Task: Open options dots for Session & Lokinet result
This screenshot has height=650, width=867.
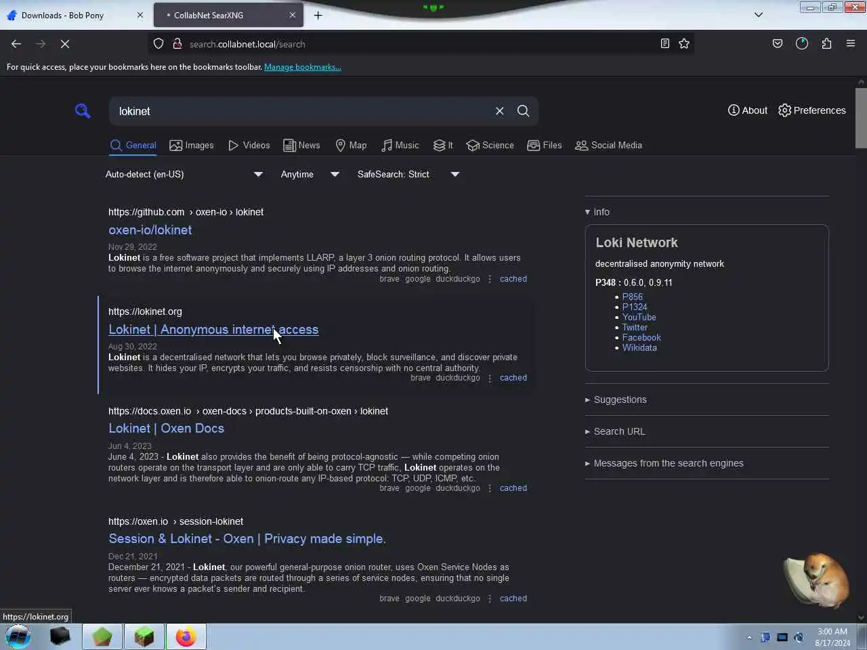Action: point(490,599)
